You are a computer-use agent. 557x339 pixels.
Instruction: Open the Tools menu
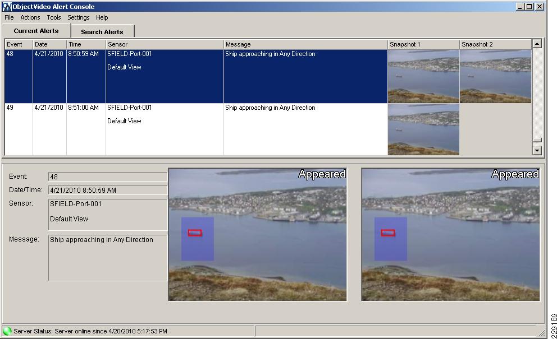(x=54, y=17)
